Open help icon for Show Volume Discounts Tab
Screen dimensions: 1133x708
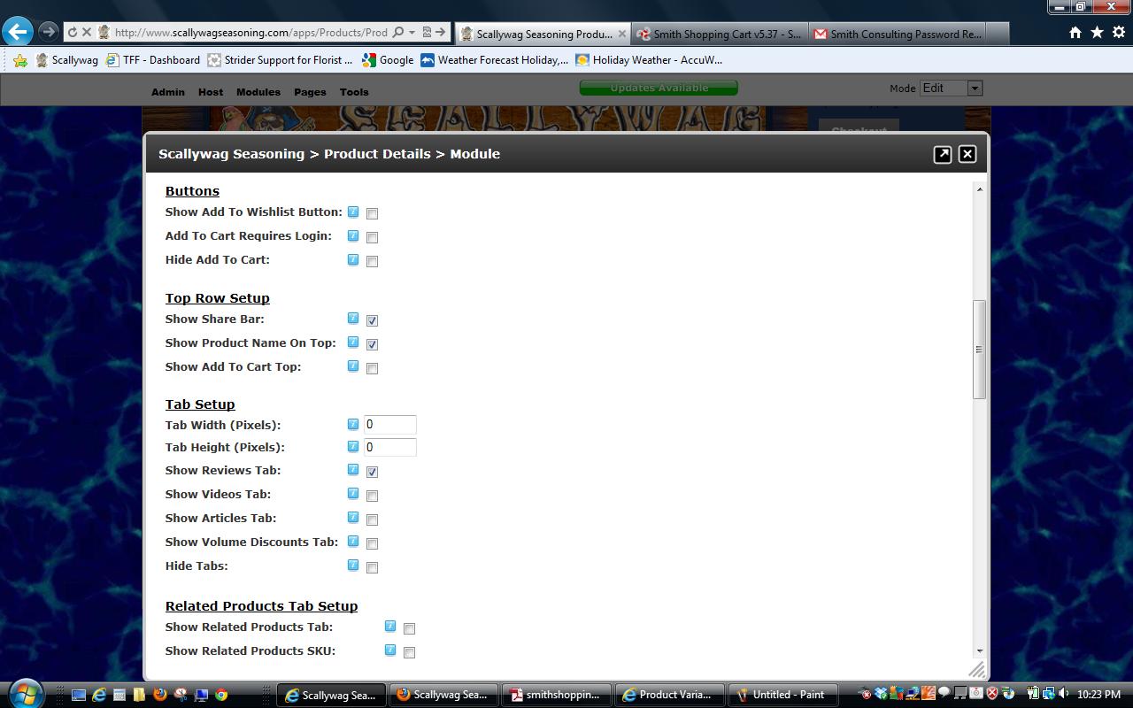point(353,541)
